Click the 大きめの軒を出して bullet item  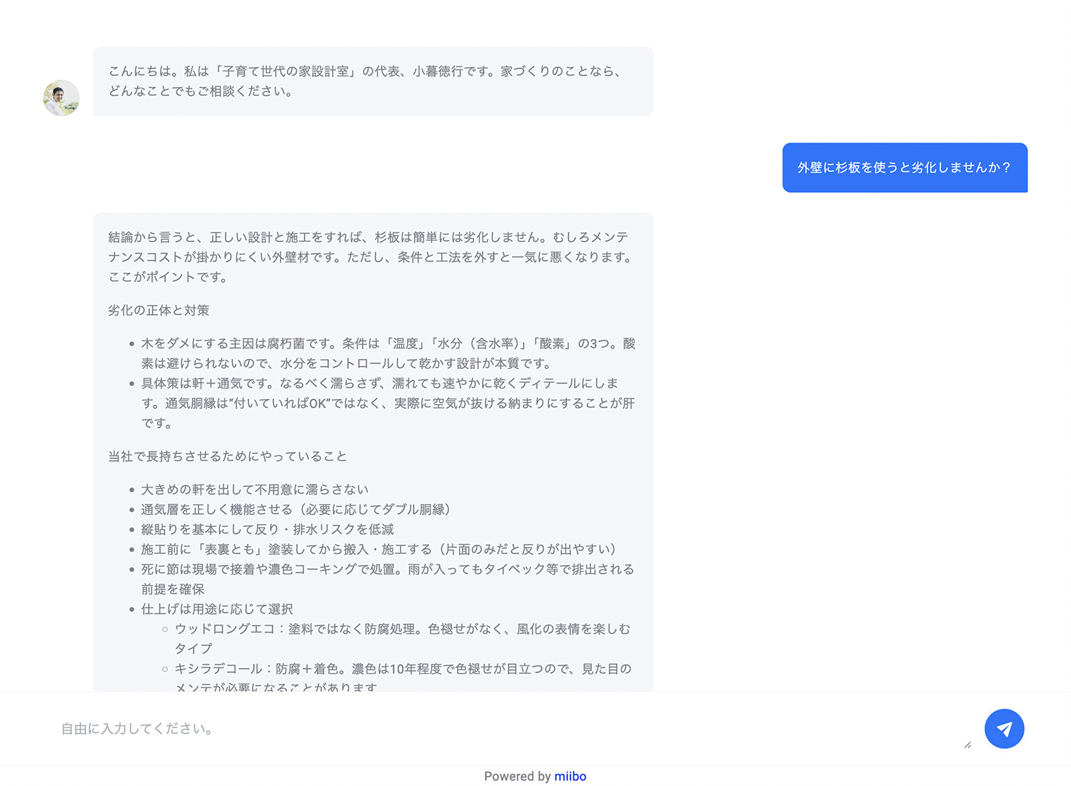[x=254, y=490]
